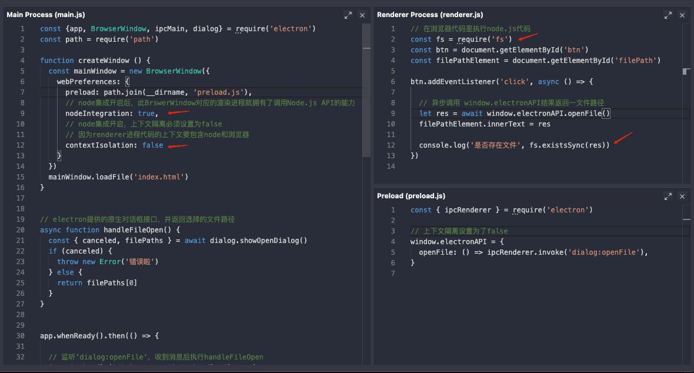Viewport: 694px width, 373px height.
Task: Close the Main Process (main.js) panel
Action: coord(362,15)
